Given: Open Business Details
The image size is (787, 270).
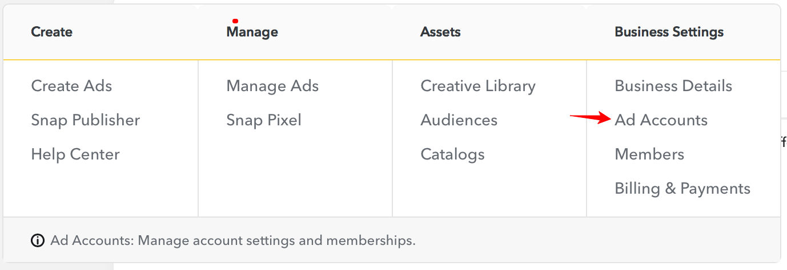Looking at the screenshot, I should [x=673, y=86].
